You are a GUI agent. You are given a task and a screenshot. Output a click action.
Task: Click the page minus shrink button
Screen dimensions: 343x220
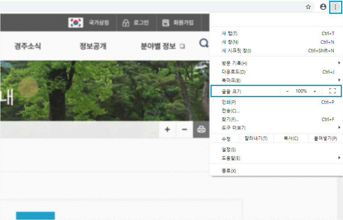tap(184, 129)
